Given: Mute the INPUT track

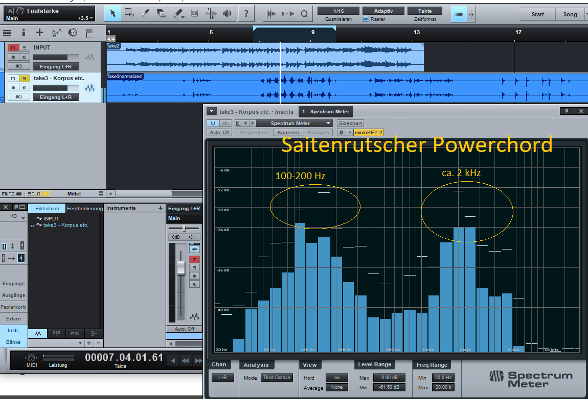Looking at the screenshot, I should 13,47.
